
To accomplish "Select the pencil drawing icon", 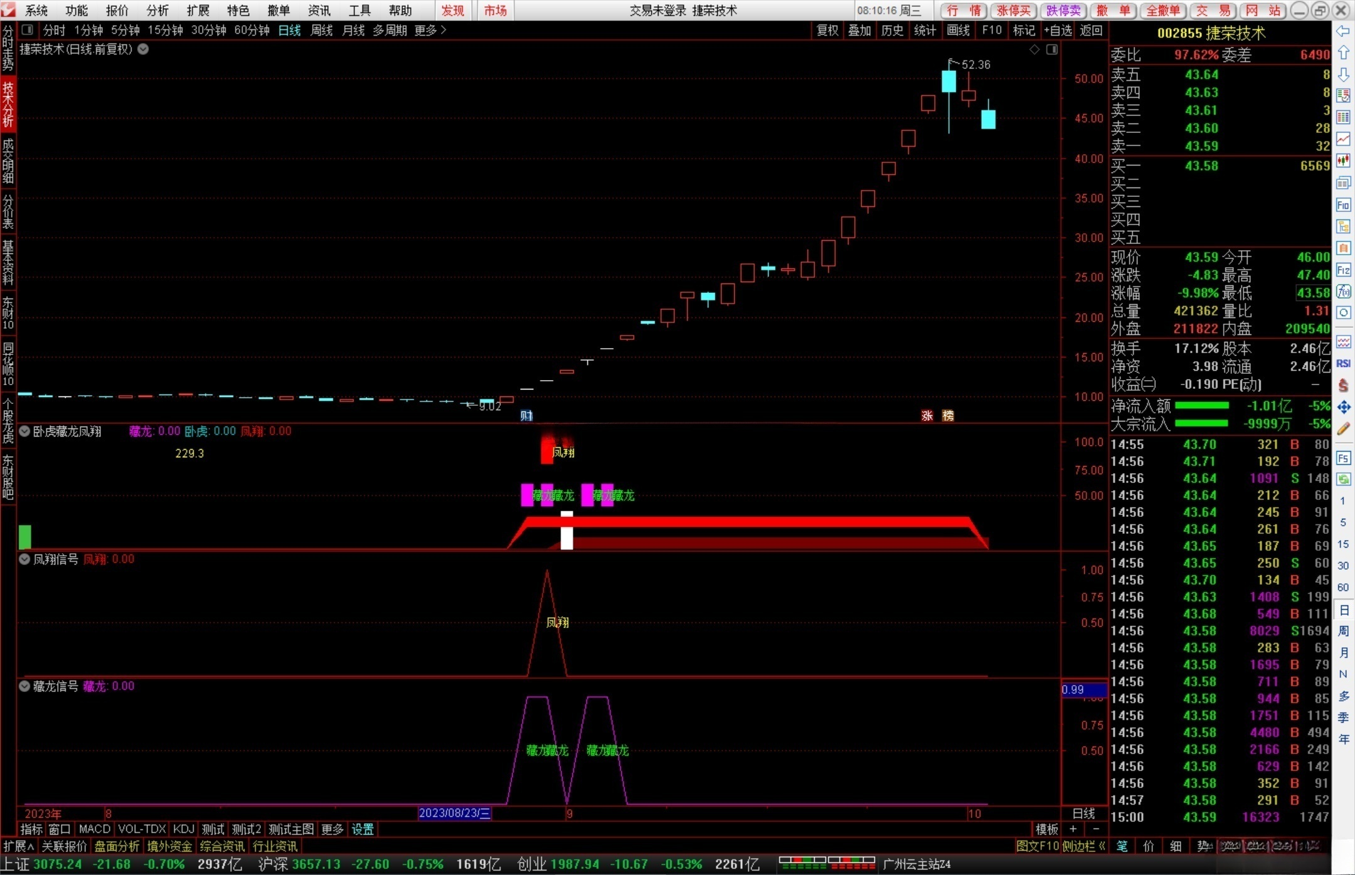I will 1343,429.
